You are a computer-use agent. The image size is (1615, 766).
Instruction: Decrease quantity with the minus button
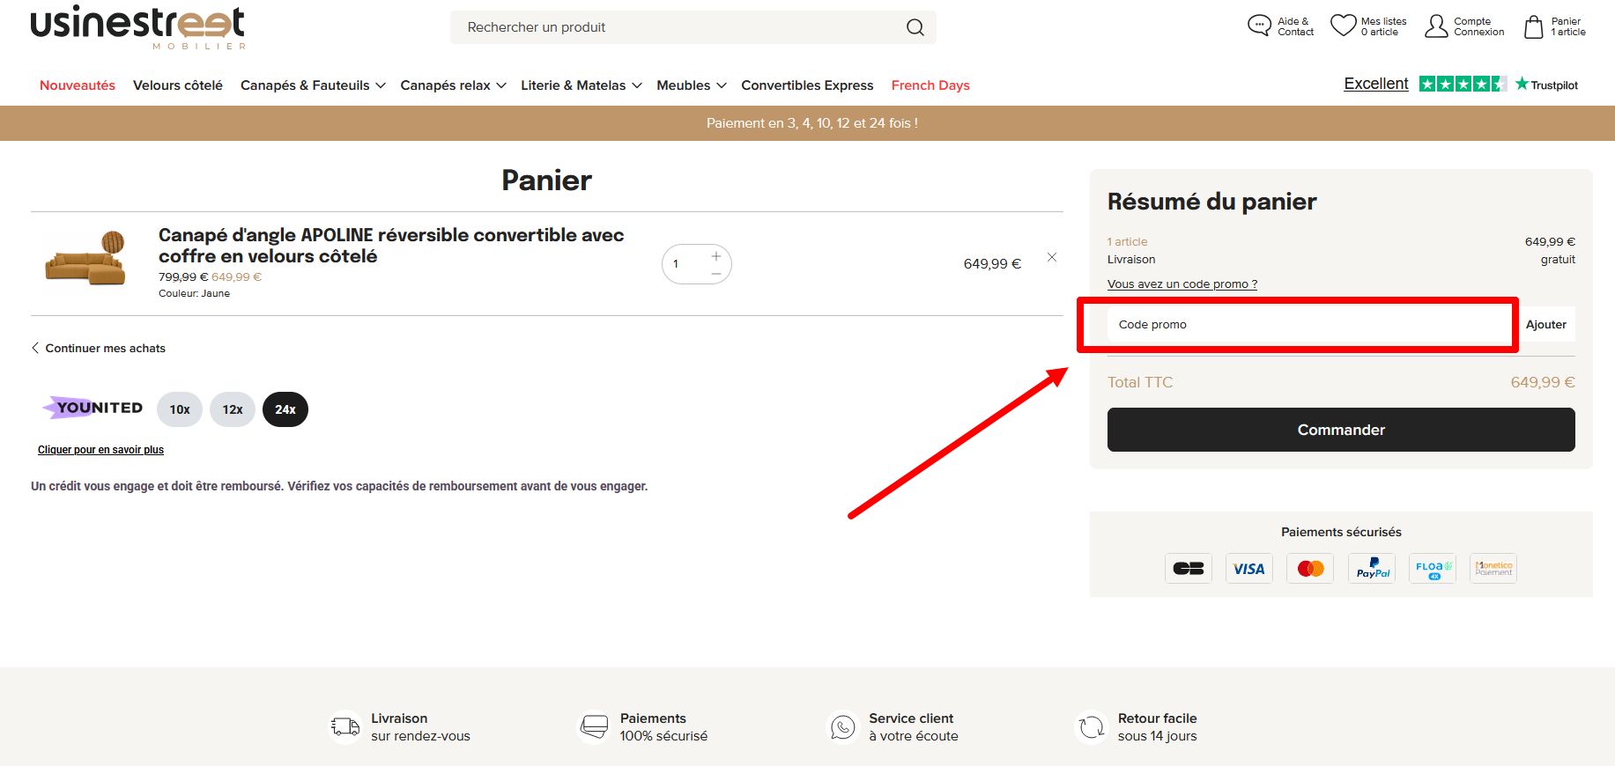click(716, 274)
